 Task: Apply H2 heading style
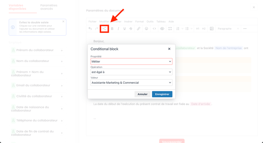[x=204, y=29]
